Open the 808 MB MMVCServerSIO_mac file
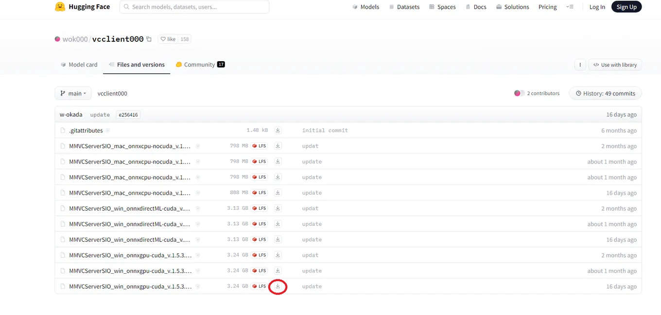This screenshot has width=661, height=315. coord(130,193)
